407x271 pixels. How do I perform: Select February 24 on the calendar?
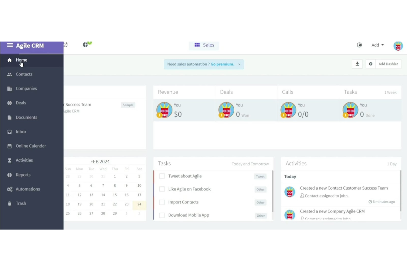(139, 204)
